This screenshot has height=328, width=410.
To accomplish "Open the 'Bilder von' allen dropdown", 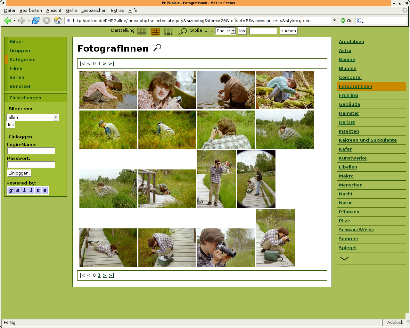I will pos(33,118).
